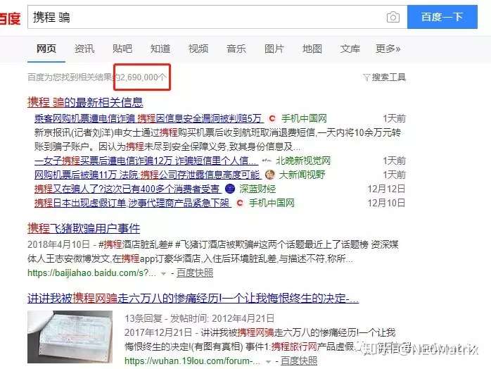The height and width of the screenshot is (369, 491).
Task: Open article 网购机票后被骗11万
Action: [147, 175]
